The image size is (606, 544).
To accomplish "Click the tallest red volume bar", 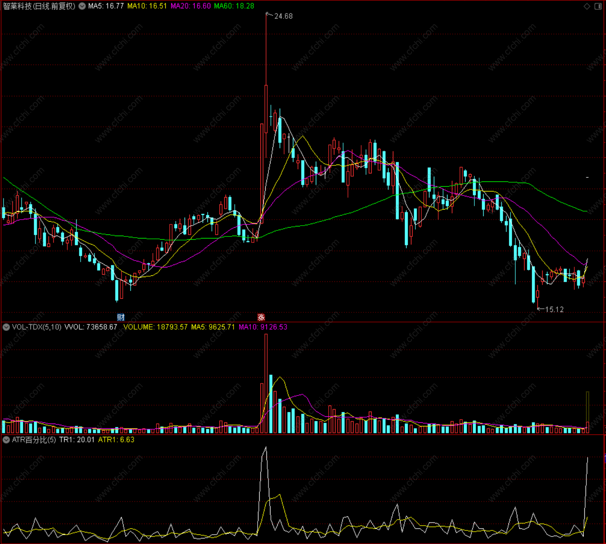I will pyautogui.click(x=266, y=383).
